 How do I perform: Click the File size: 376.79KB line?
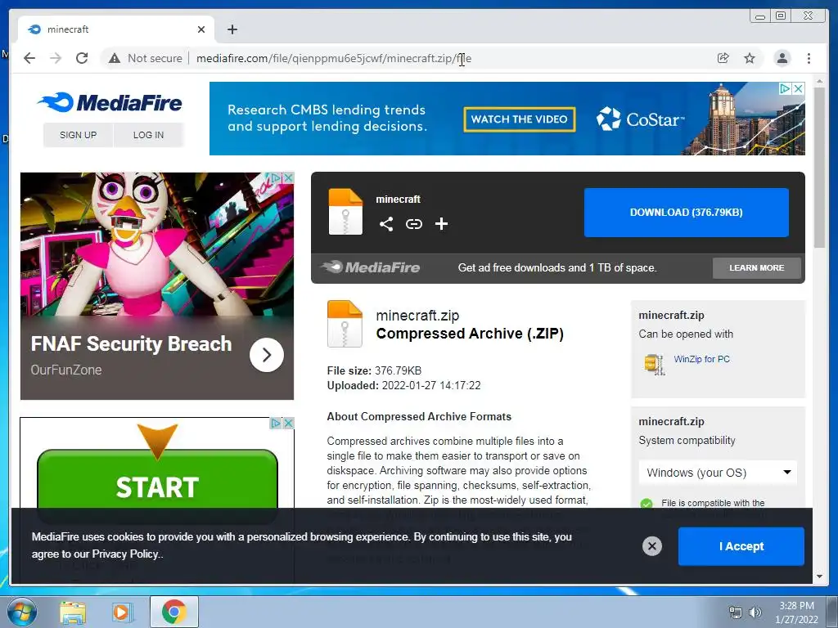click(374, 370)
